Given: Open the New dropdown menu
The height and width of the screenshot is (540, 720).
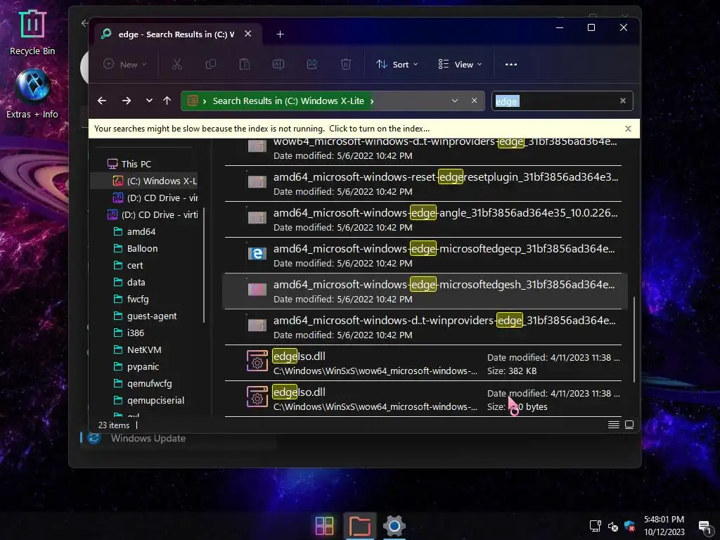Looking at the screenshot, I should [125, 64].
